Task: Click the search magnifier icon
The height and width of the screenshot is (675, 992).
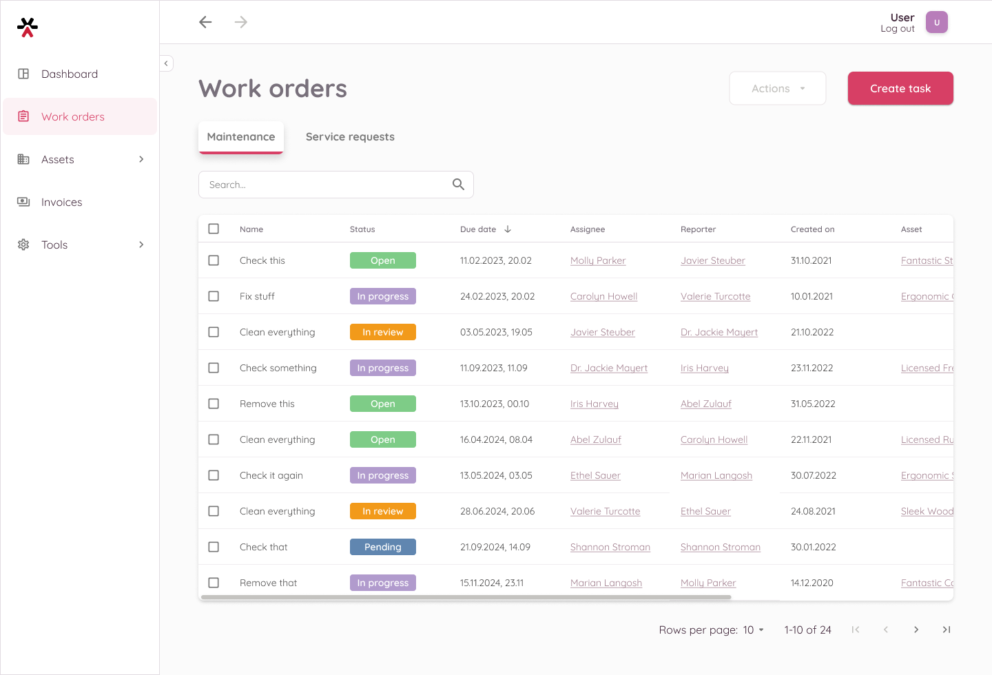Action: [x=458, y=185]
